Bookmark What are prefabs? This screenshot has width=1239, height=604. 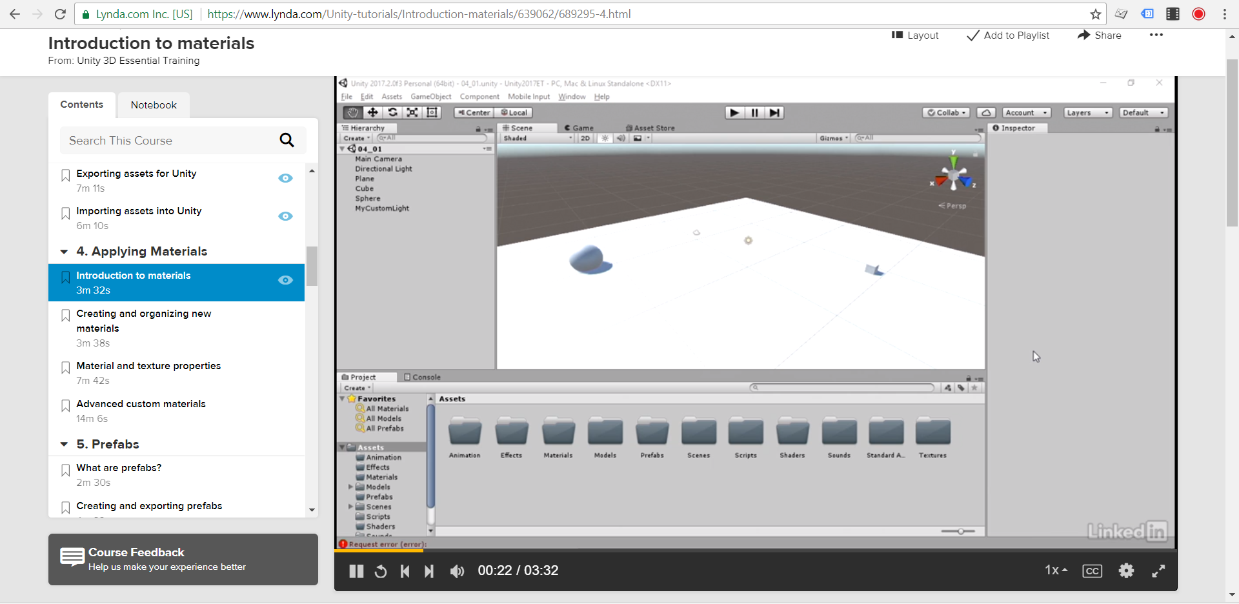[x=65, y=470]
